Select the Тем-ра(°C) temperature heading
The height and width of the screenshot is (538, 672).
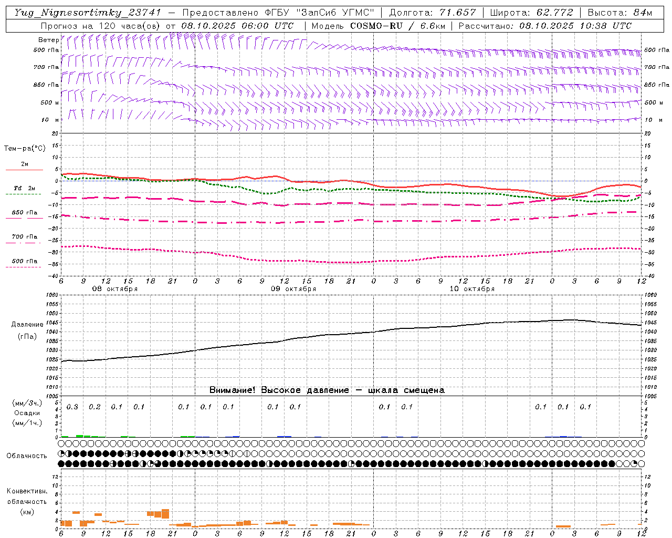(25, 149)
